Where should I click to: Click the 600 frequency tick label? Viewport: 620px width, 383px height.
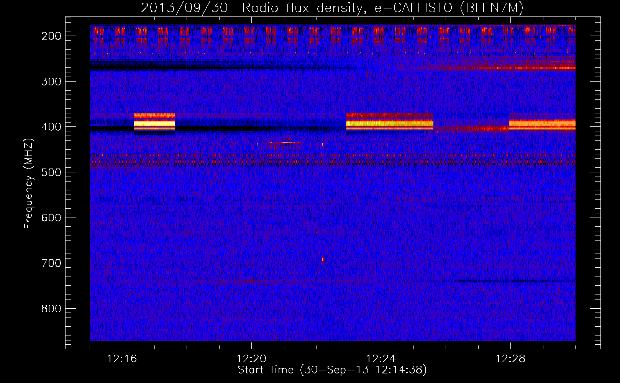coord(51,218)
